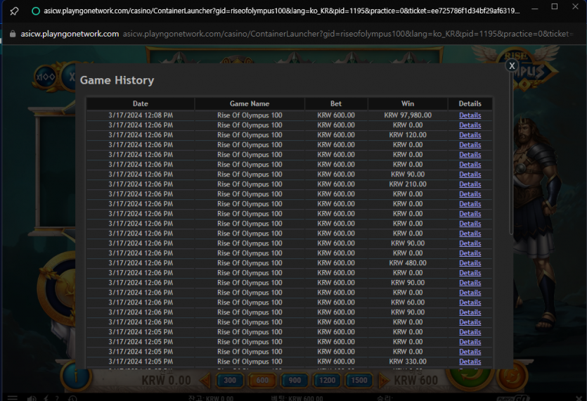The width and height of the screenshot is (587, 401).
Task: Click the green spin button
Action: coord(469,376)
